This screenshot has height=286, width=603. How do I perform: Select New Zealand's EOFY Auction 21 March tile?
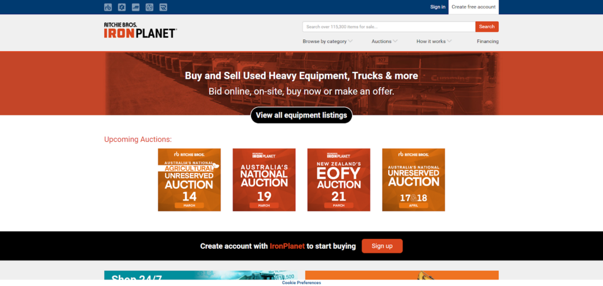click(339, 179)
